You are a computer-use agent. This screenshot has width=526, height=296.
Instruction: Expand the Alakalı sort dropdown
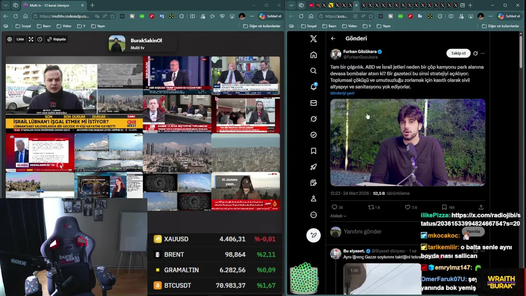click(338, 216)
